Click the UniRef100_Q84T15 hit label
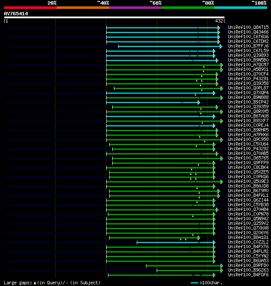271x286 pixels. (248, 27)
